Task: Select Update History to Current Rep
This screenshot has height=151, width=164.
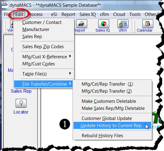Action: coord(112,126)
